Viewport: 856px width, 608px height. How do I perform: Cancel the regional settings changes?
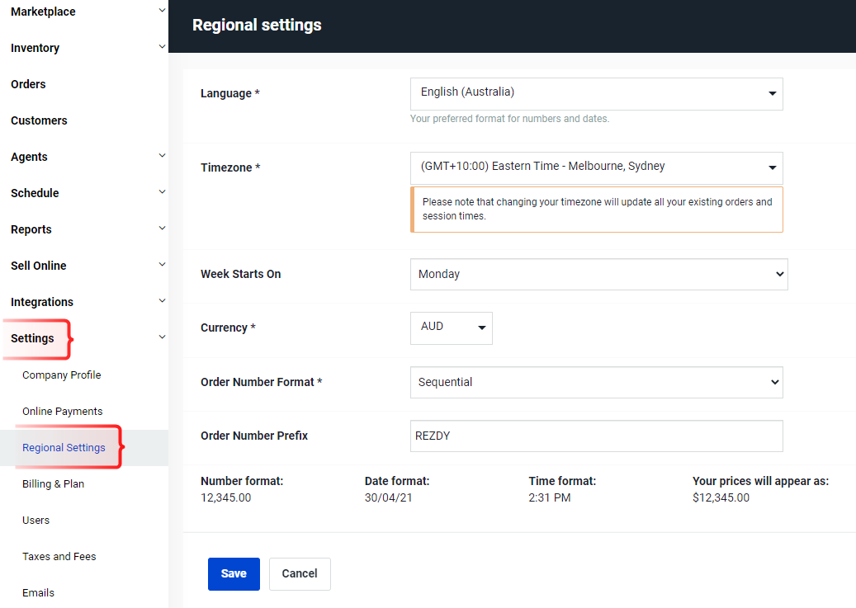pos(300,574)
